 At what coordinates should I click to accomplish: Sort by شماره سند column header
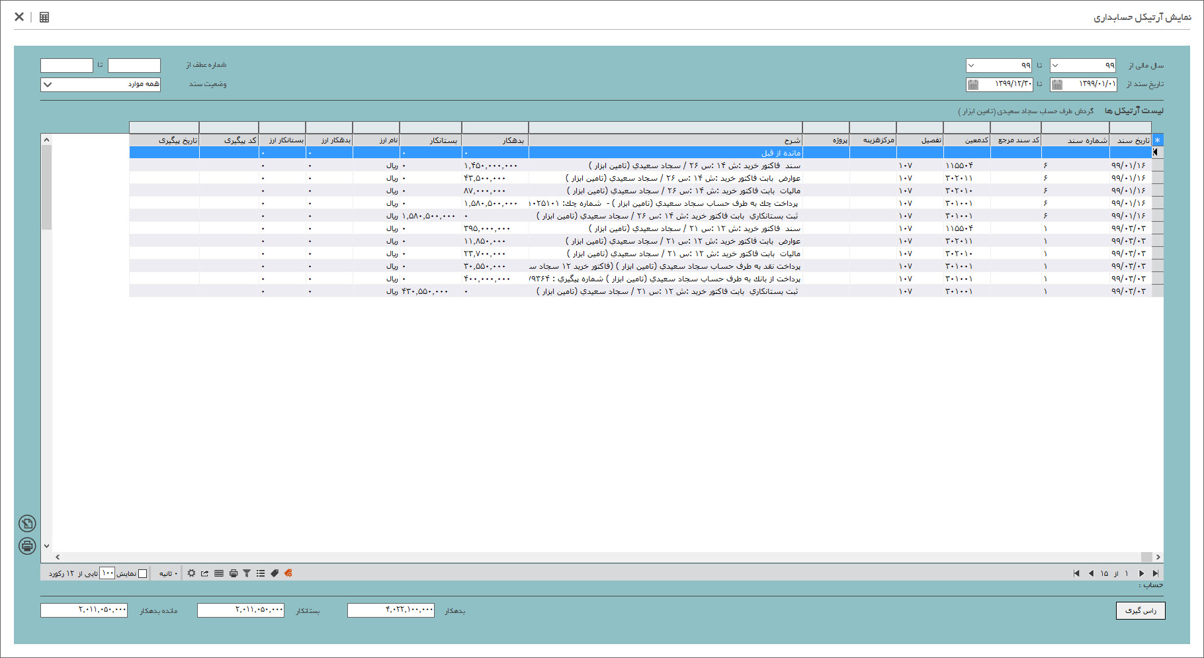click(1076, 140)
